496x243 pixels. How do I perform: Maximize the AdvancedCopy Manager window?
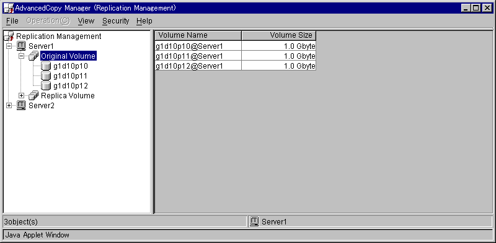pyautogui.click(x=476, y=8)
